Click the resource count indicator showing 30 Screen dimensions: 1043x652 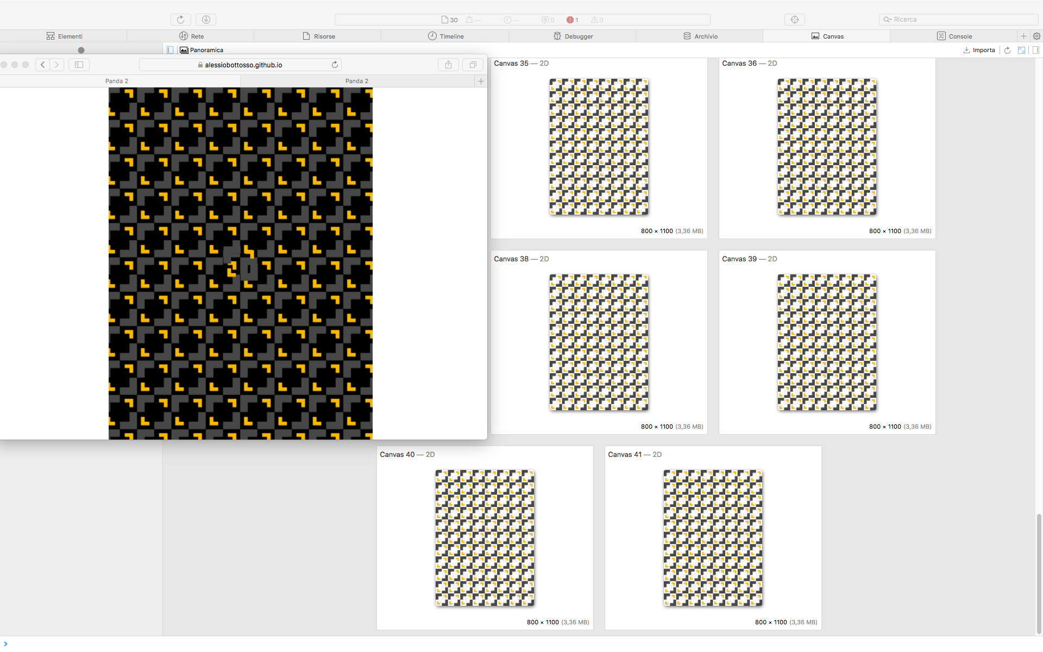click(449, 20)
